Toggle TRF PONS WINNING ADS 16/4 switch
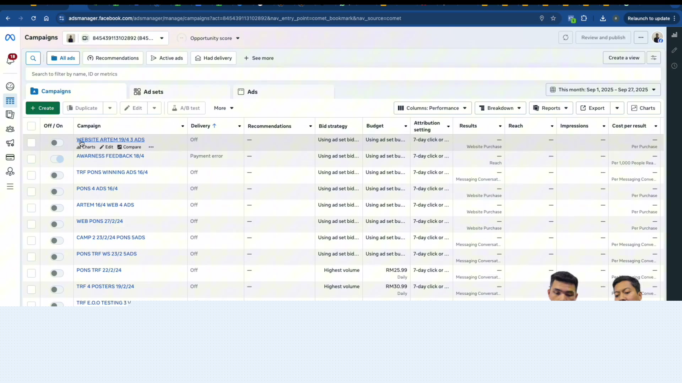The height and width of the screenshot is (383, 682). (57, 175)
